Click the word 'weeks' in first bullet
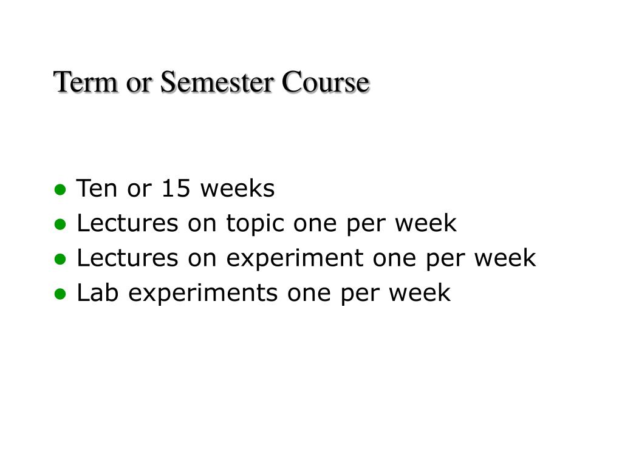 click(238, 188)
